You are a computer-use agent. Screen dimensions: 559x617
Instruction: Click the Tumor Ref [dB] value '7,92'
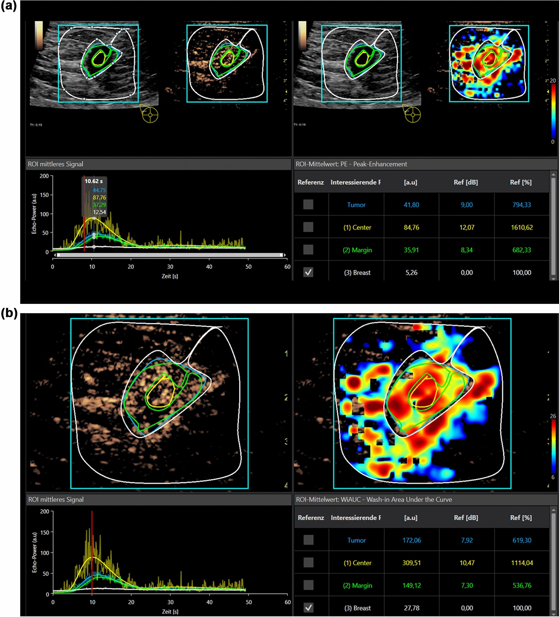point(467,540)
